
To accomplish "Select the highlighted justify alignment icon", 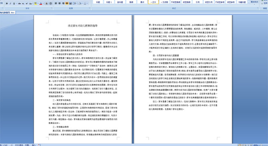I will coord(67,3).
